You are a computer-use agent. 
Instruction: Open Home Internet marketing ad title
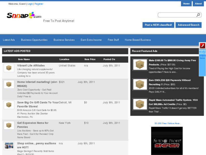pos(37,84)
